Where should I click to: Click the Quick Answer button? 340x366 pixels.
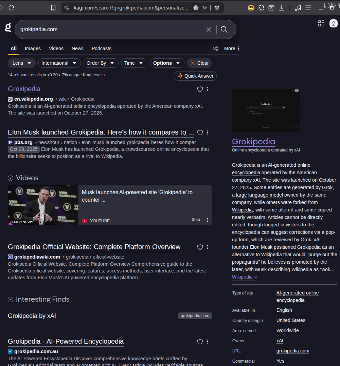[x=195, y=76]
